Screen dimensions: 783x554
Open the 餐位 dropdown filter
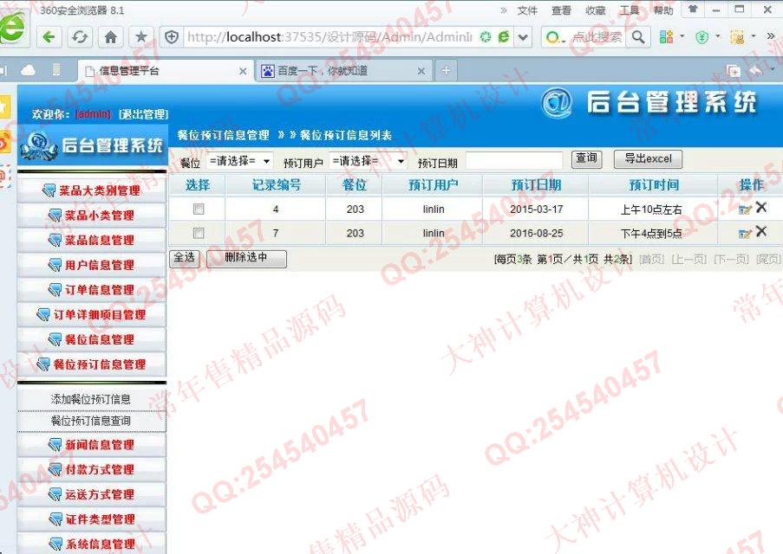coord(239,161)
